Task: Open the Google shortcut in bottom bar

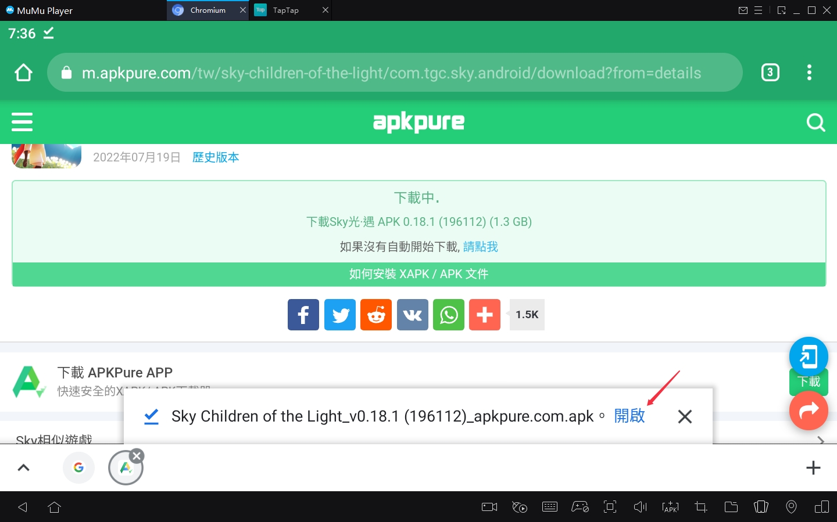Action: pos(78,467)
